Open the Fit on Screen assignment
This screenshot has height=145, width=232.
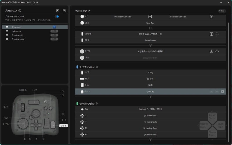click(150, 40)
